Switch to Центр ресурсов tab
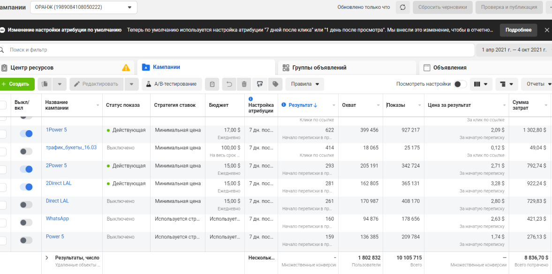The width and height of the screenshot is (552, 274). click(x=67, y=67)
